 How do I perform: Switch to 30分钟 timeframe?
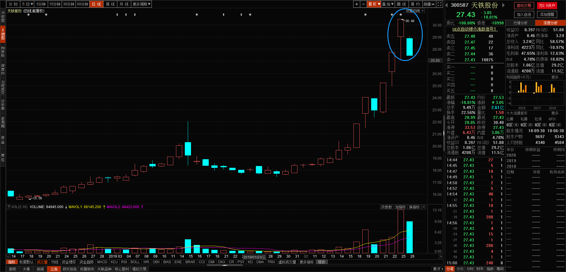pos(69,4)
